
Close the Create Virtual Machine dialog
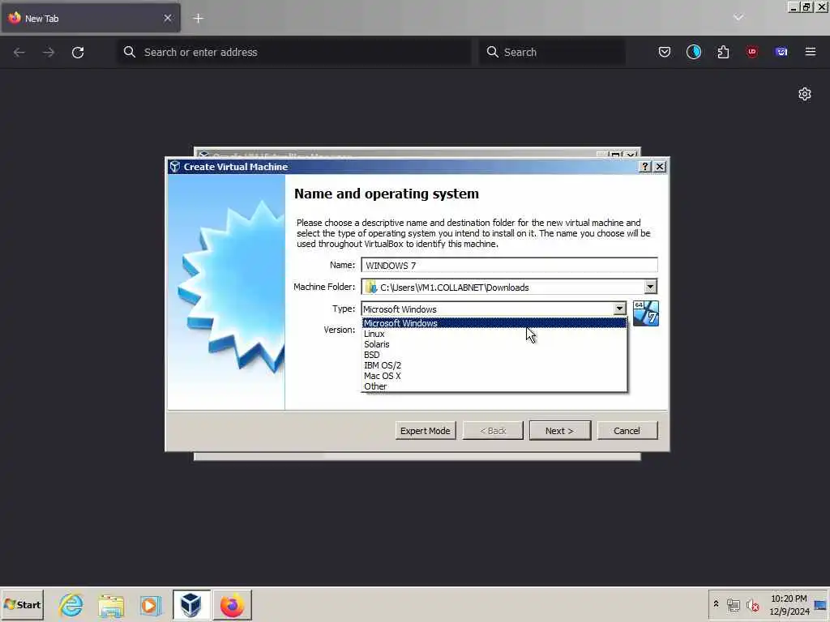(x=660, y=167)
